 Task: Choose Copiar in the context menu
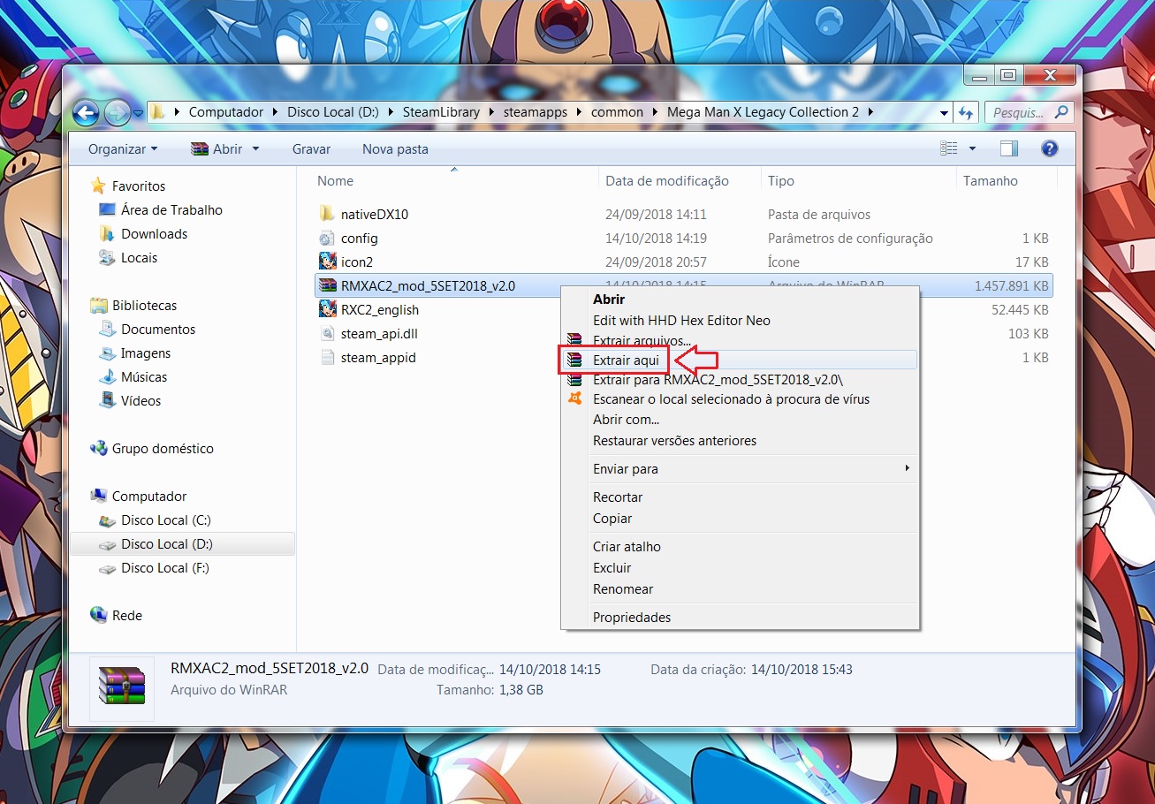point(740,519)
